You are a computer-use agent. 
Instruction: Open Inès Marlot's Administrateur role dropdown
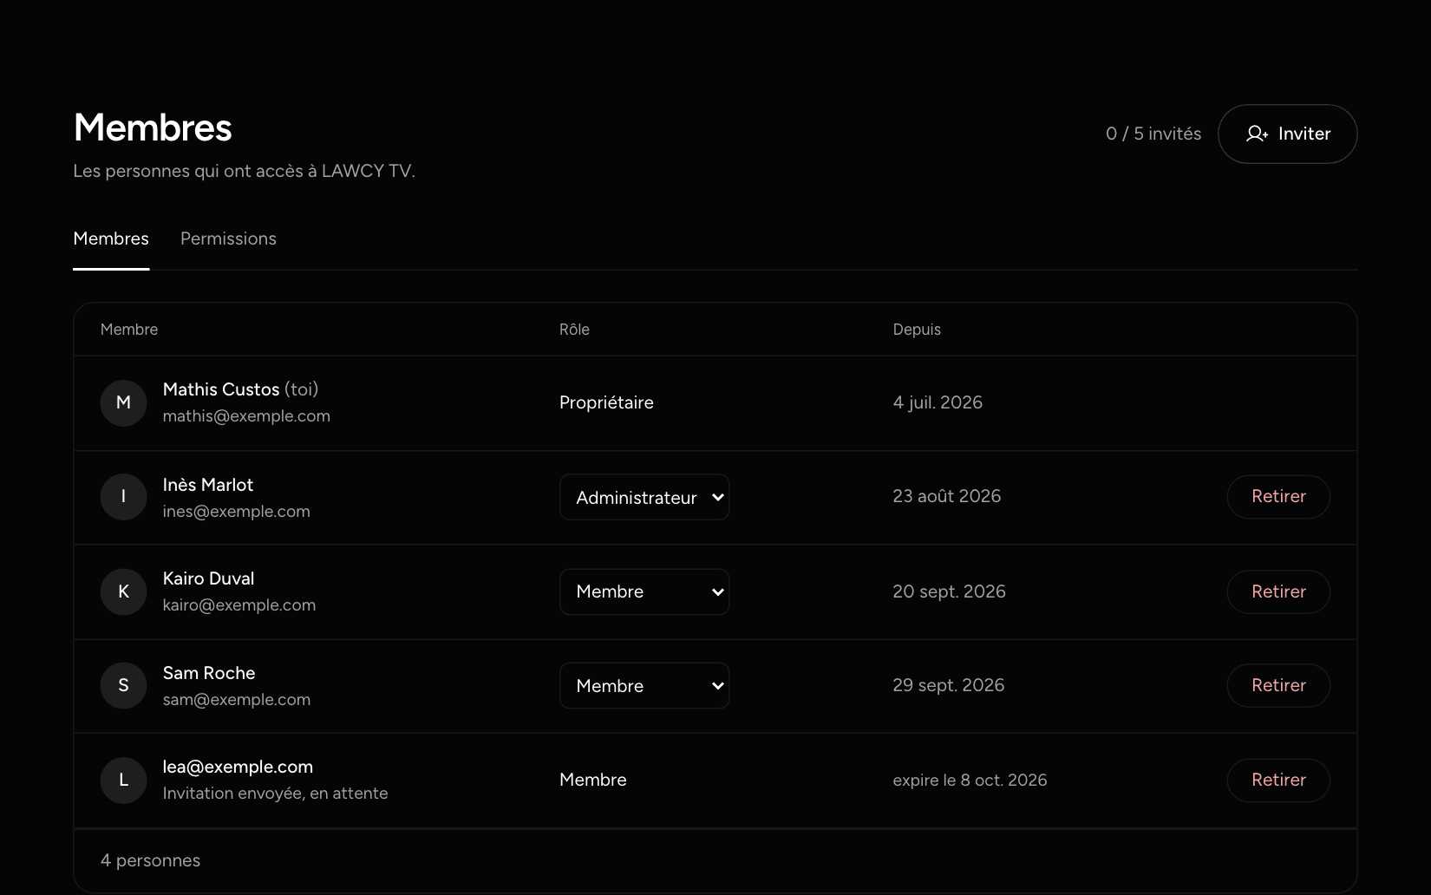tap(644, 497)
